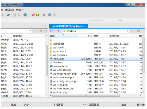Select the readme.html file icon
Image resolution: width=147 pixels, height=109 pixels.
coord(51,66)
